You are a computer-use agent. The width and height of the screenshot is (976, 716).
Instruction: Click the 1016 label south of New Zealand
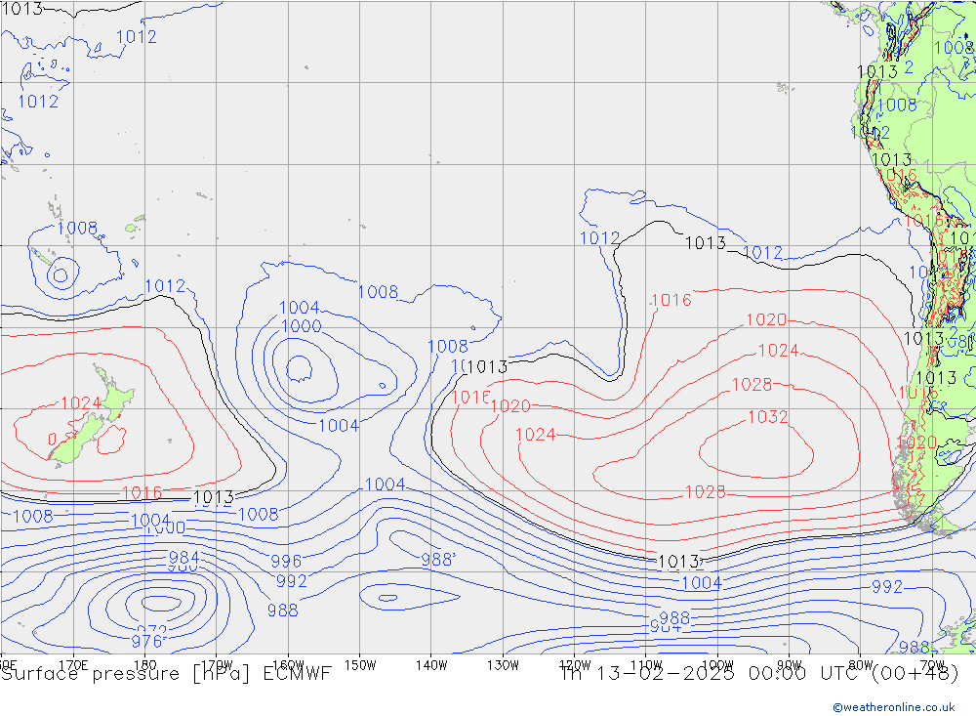pyautogui.click(x=142, y=492)
